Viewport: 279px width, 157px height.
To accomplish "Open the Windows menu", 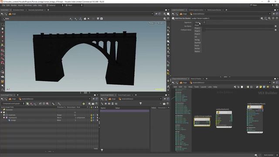I will coord(28,5).
